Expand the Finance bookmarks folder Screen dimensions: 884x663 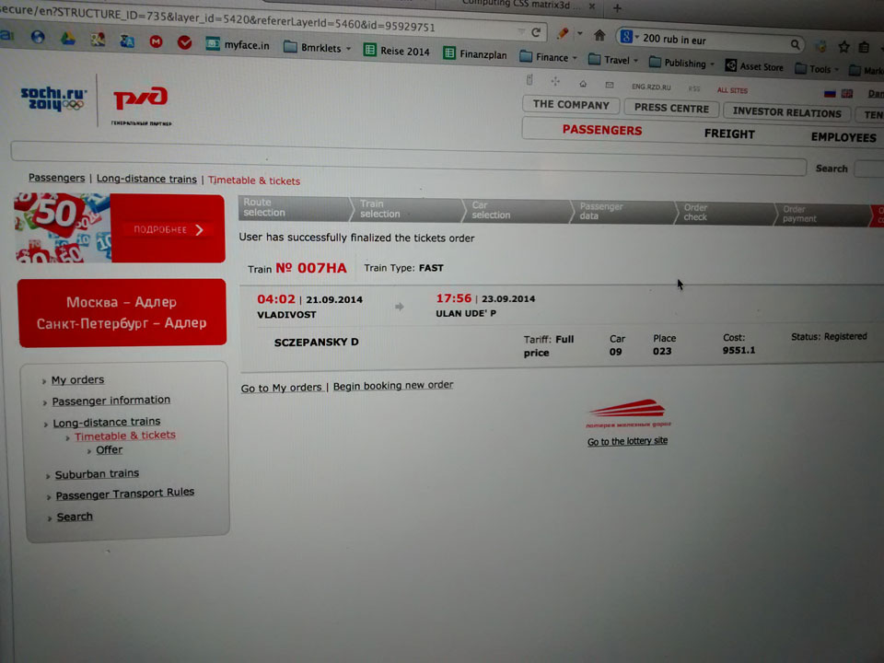coord(549,57)
